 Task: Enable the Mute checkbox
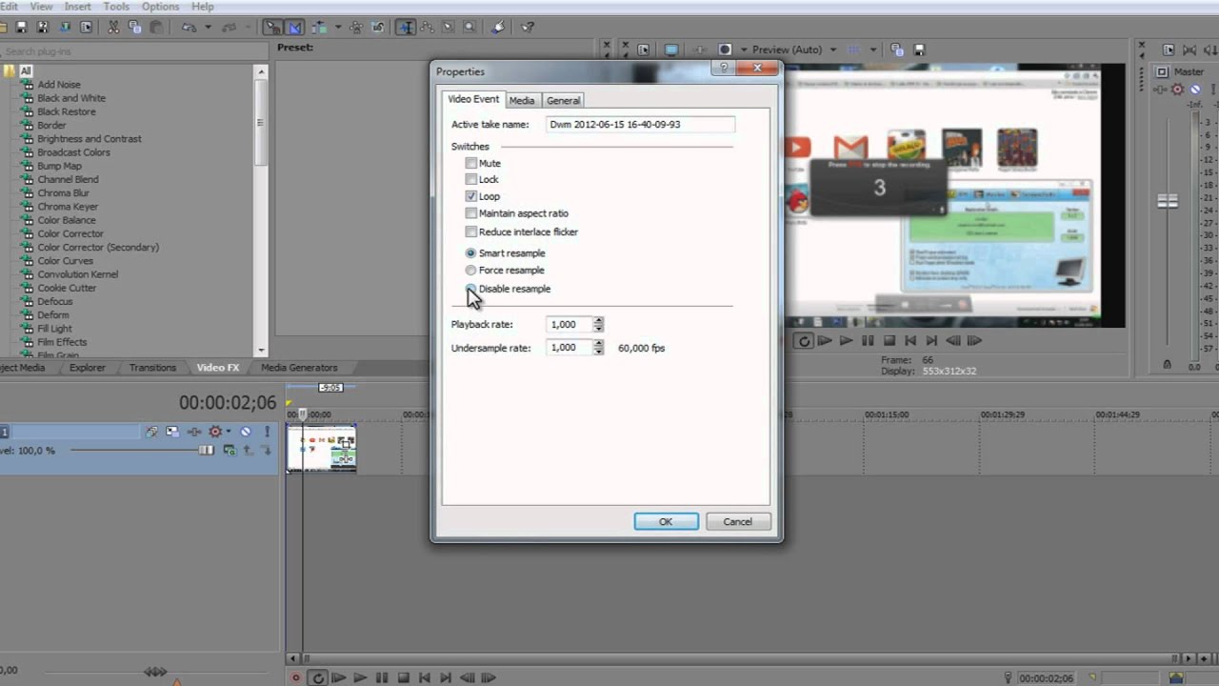[470, 163]
